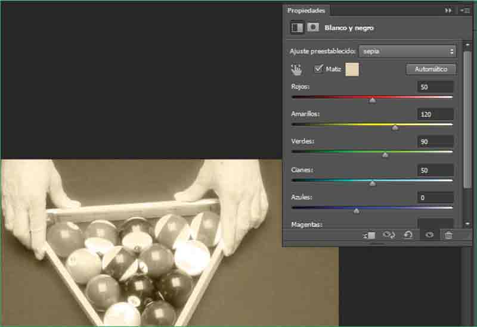
Task: Click the Amarillos value field
Action: point(435,114)
